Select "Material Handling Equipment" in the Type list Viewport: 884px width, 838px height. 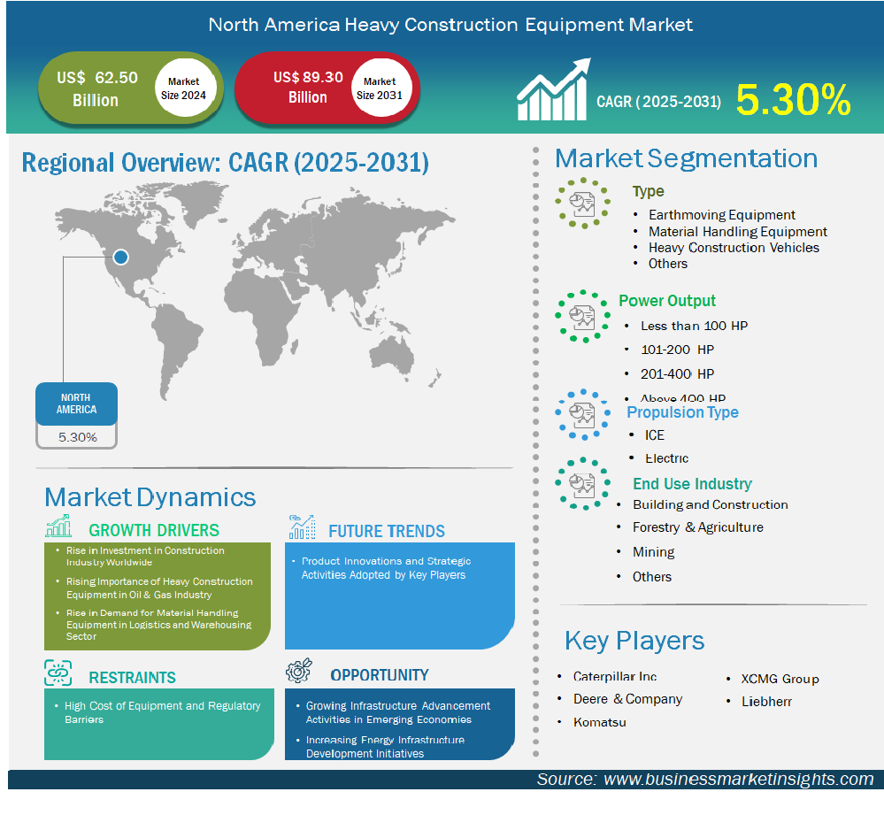pos(737,232)
